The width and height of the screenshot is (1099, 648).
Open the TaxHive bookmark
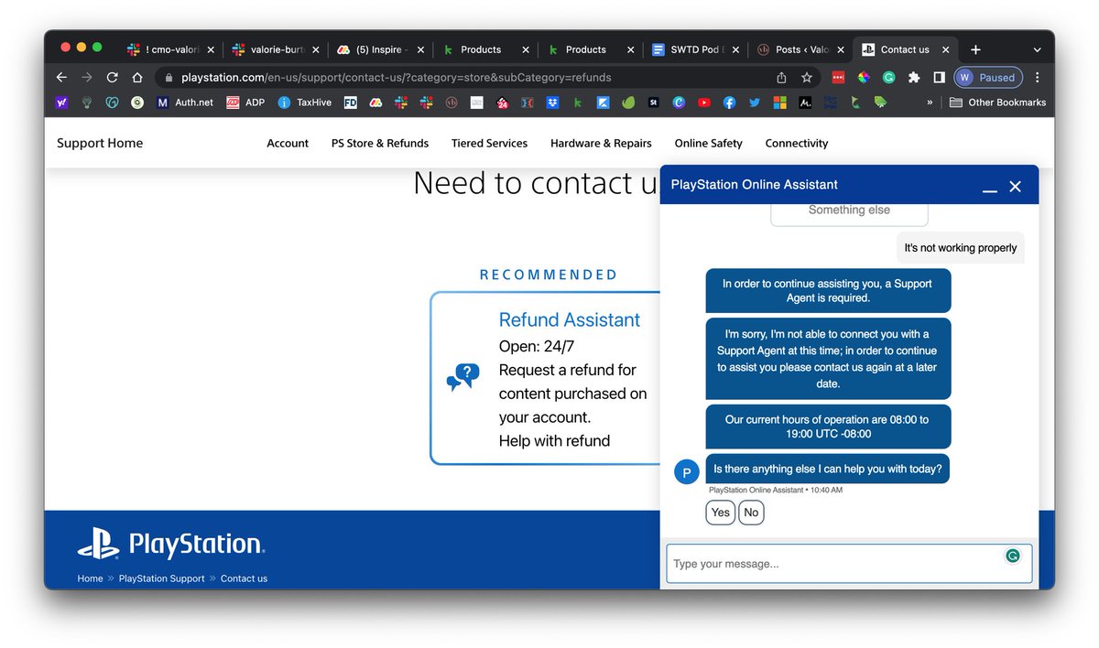305,103
